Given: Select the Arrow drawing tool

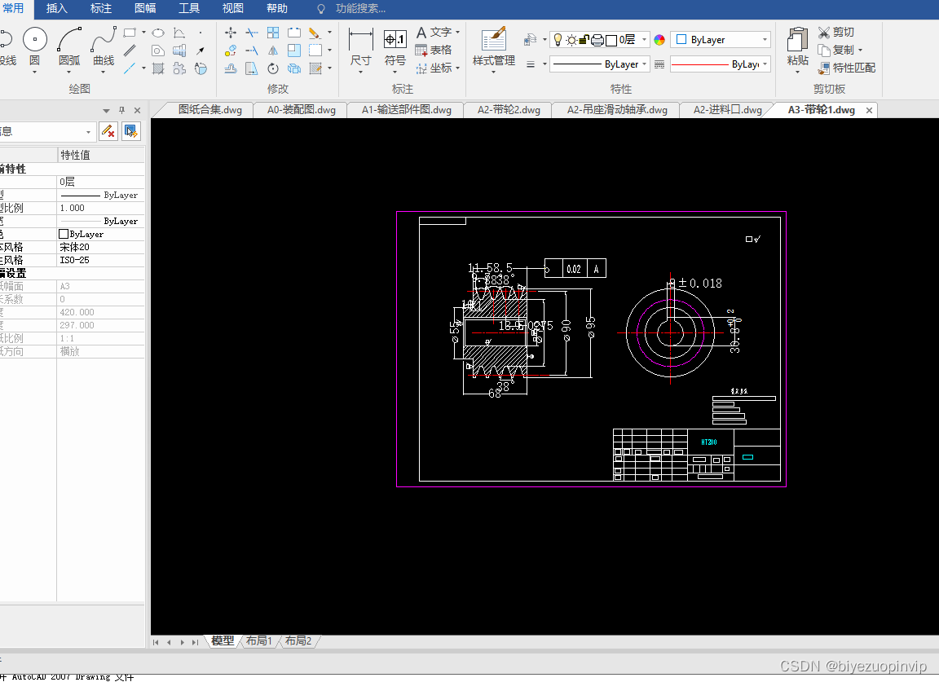Looking at the screenshot, I should point(201,51).
